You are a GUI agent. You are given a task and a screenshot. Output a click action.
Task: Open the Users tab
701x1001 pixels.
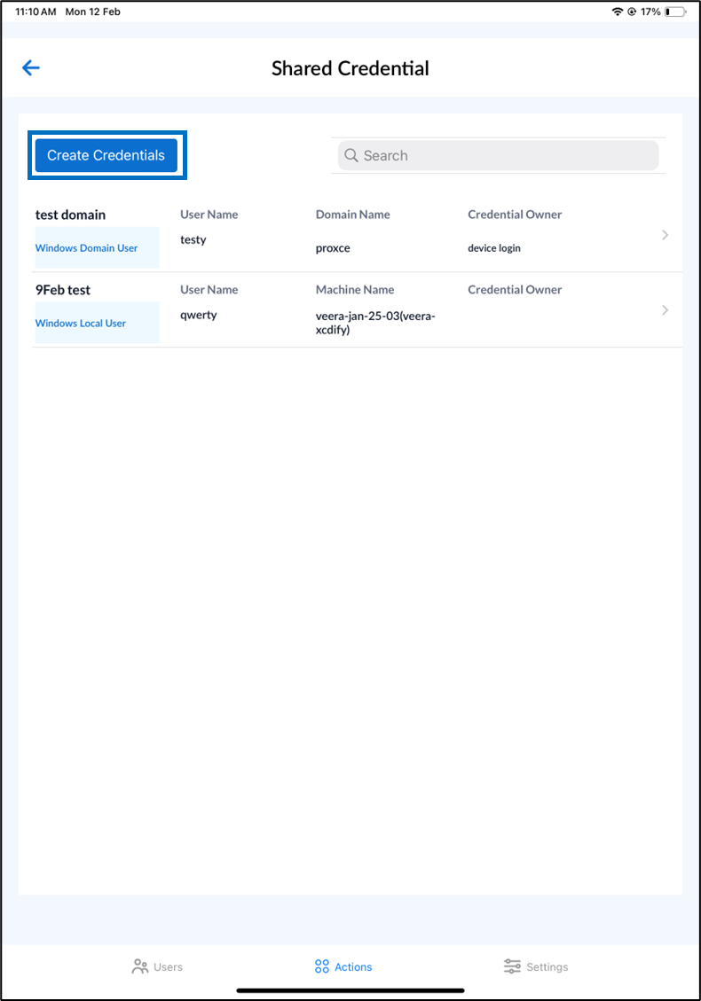pos(157,966)
